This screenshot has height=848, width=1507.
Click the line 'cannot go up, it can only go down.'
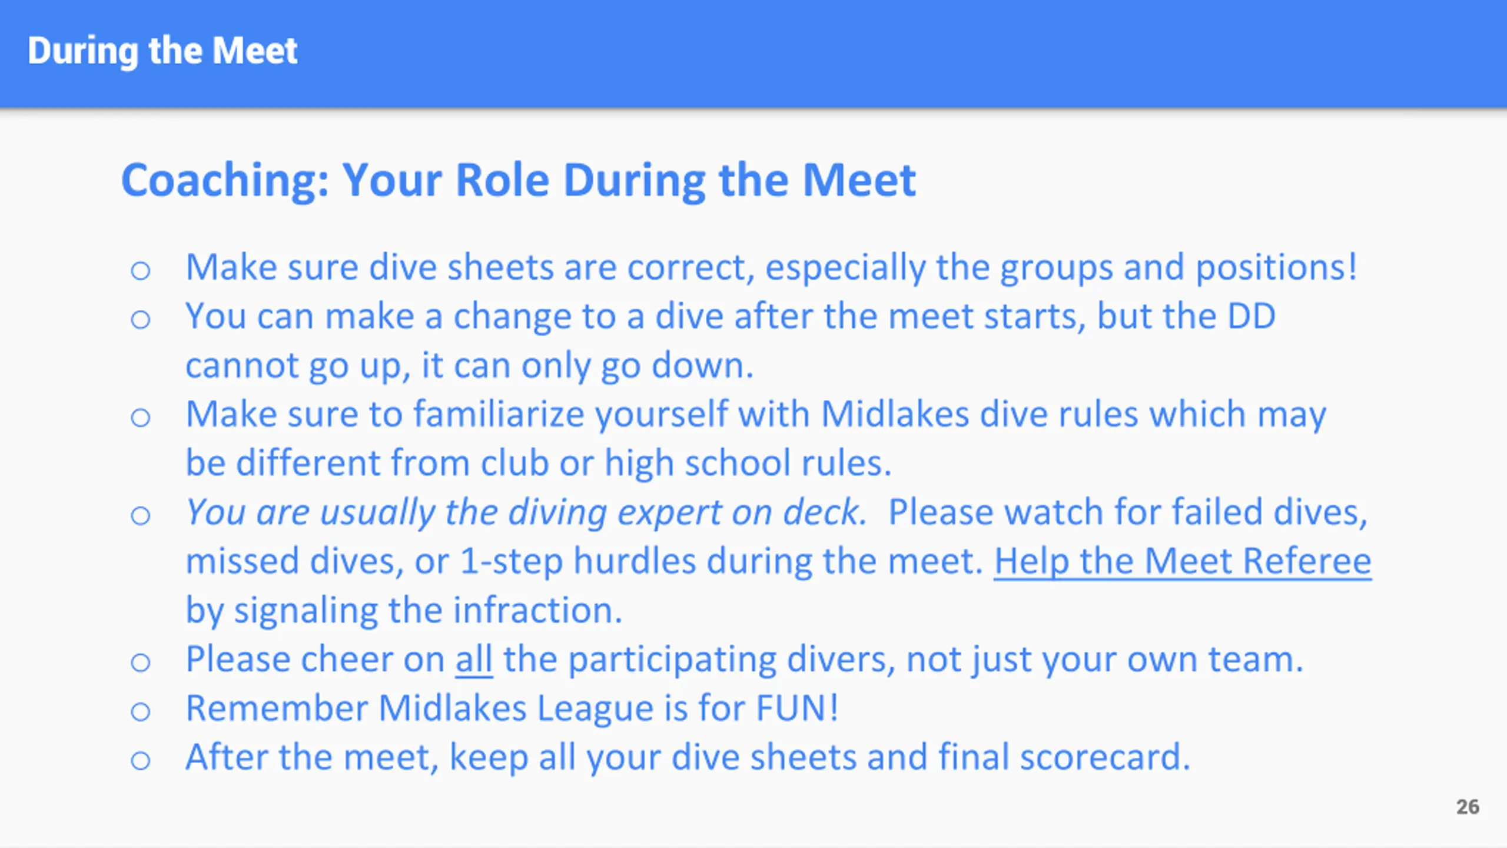click(x=469, y=366)
